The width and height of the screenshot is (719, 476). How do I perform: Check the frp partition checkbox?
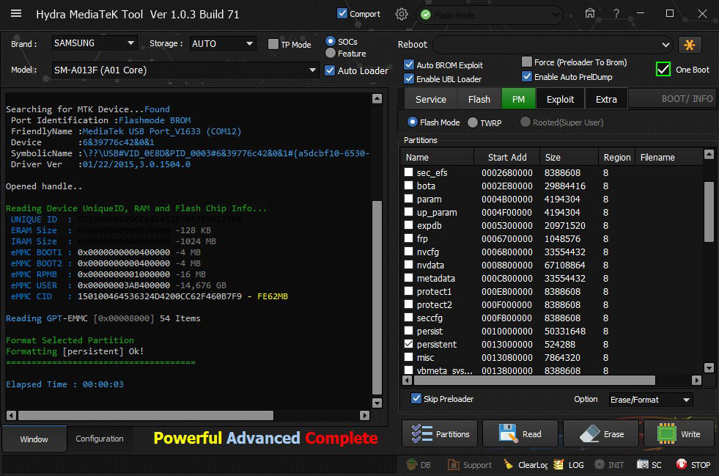tap(409, 238)
